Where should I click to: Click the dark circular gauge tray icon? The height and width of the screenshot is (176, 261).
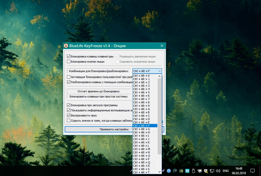tap(175, 171)
